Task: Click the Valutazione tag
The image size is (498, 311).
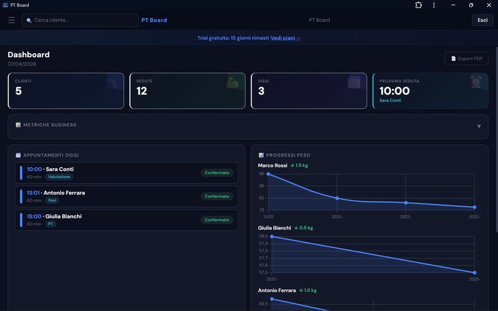Action: click(59, 177)
